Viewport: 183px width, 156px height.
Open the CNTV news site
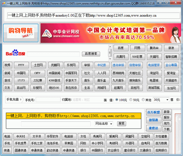(38, 73)
